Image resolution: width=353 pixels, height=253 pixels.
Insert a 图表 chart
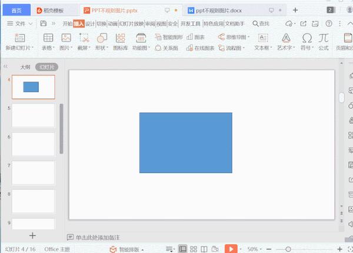pyautogui.click(x=196, y=37)
